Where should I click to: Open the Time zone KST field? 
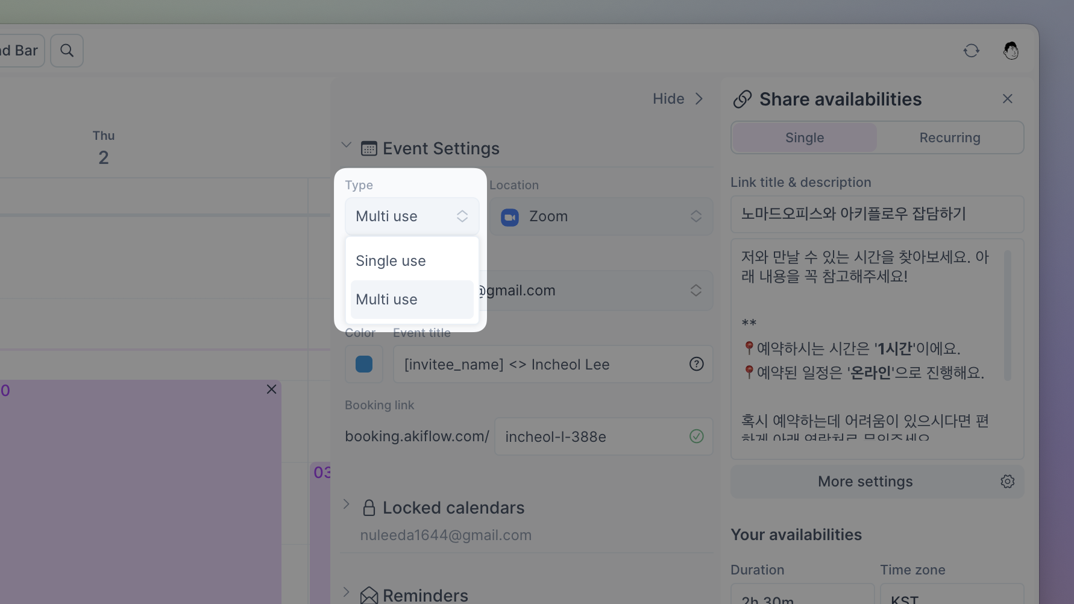pos(952,594)
